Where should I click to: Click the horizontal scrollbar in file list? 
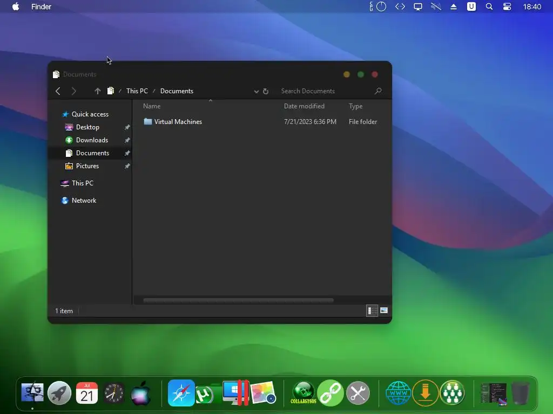[238, 300]
